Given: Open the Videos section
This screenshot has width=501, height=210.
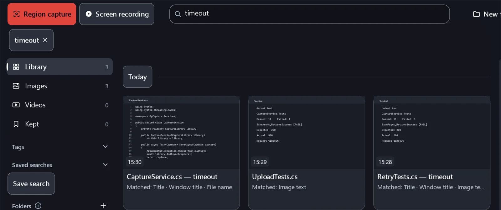Looking at the screenshot, I should click(59, 105).
